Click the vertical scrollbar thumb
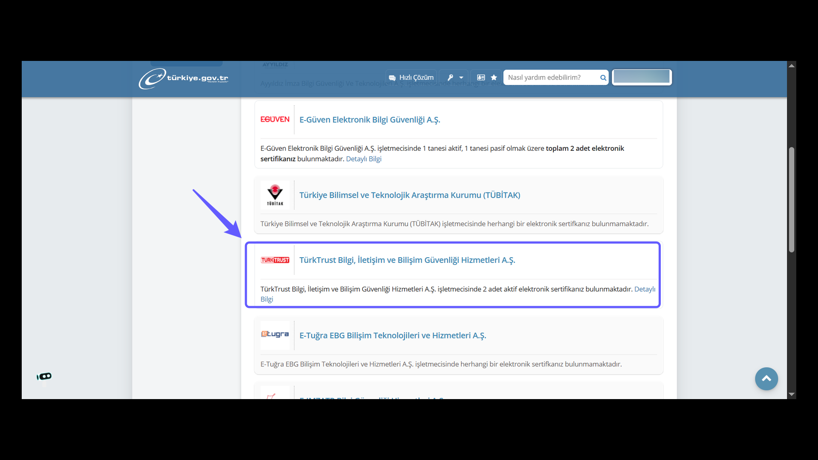The image size is (818, 460). click(791, 200)
